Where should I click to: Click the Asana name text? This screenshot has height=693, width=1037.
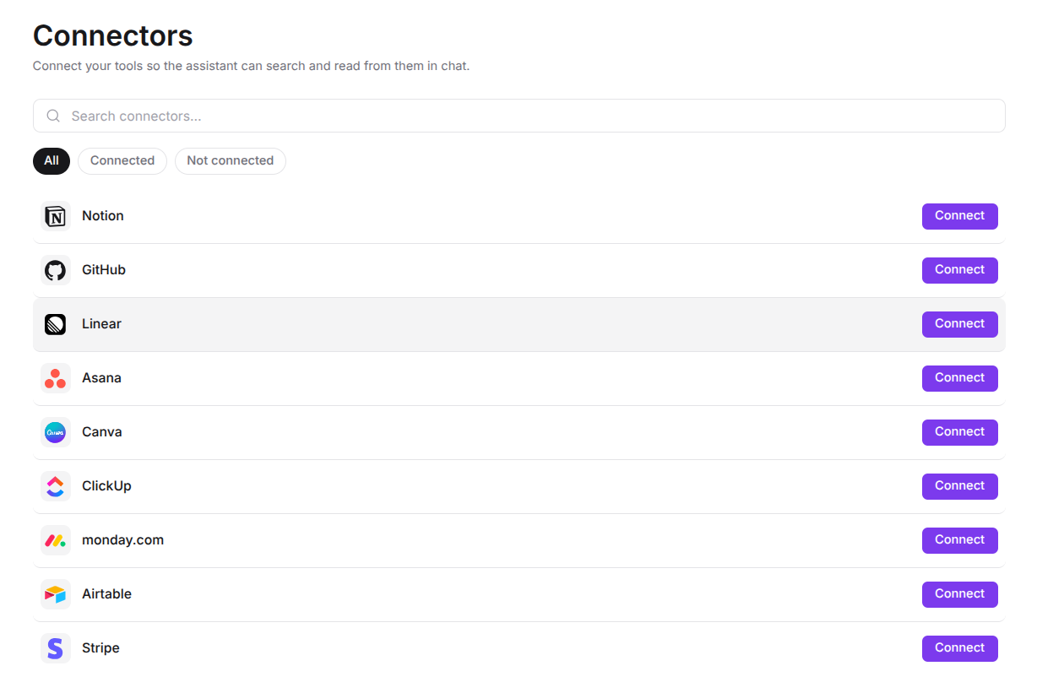tap(101, 378)
